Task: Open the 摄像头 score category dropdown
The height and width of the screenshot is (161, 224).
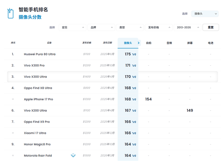Action: click(x=205, y=14)
